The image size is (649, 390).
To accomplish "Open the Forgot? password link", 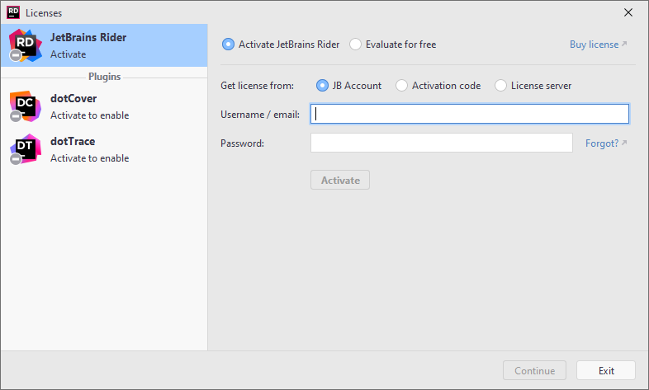I will pos(602,143).
